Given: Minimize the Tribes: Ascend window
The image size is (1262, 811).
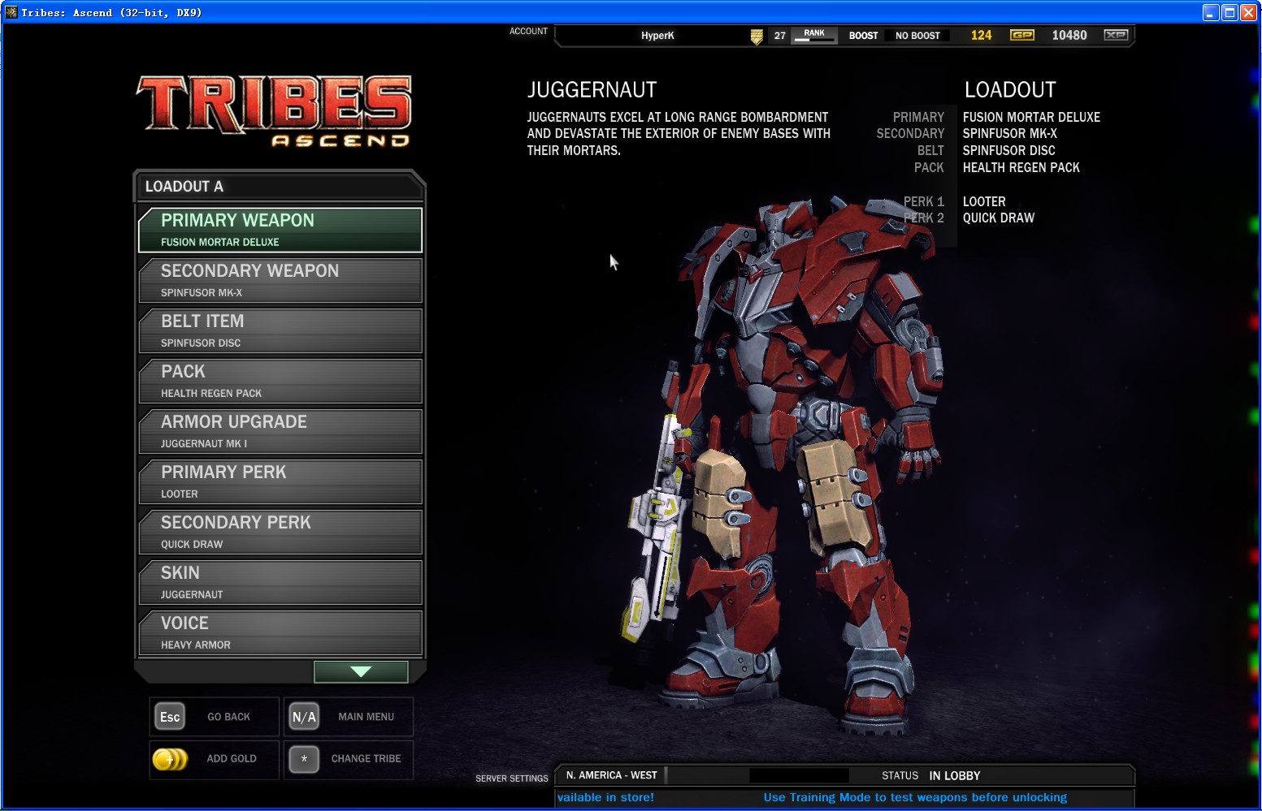Looking at the screenshot, I should tap(1211, 12).
